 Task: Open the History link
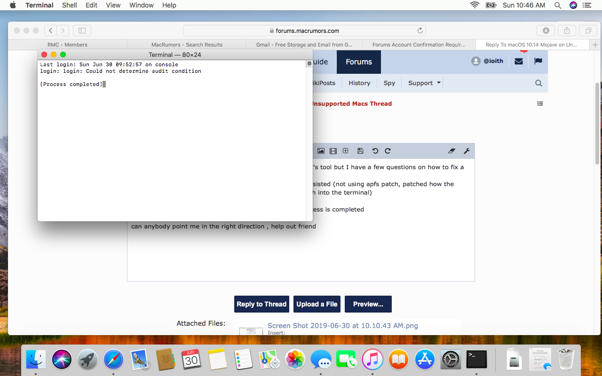point(359,83)
